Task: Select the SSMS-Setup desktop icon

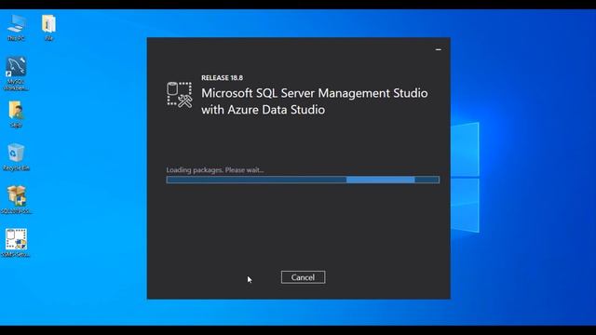Action: [16, 243]
